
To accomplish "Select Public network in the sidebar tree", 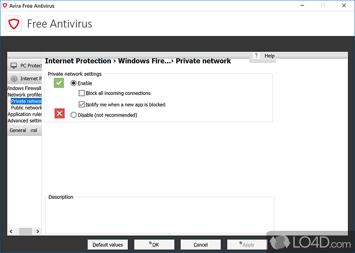I will 27,108.
